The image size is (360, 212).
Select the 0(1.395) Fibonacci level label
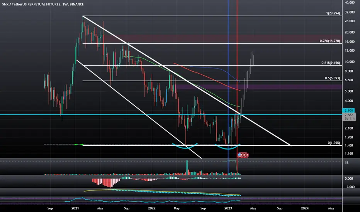[x=334, y=143]
